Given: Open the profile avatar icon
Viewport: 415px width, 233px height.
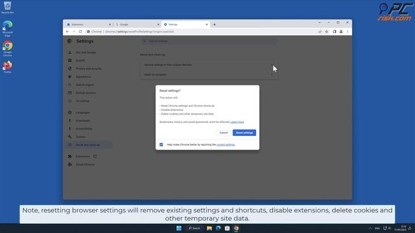Looking at the screenshot, I should [341, 32].
